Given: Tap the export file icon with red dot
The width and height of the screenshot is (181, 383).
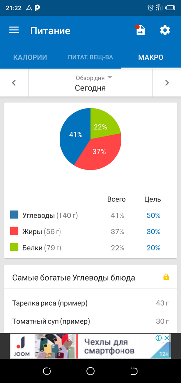Looking at the screenshot, I should 140,30.
